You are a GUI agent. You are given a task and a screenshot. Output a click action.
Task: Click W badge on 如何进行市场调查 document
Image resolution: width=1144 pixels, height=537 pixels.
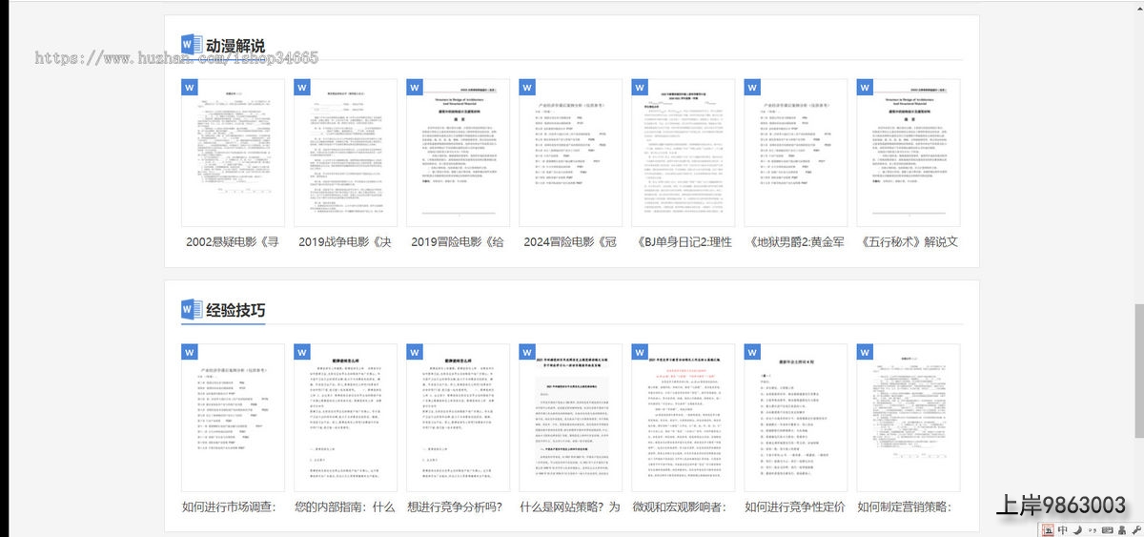(x=189, y=353)
